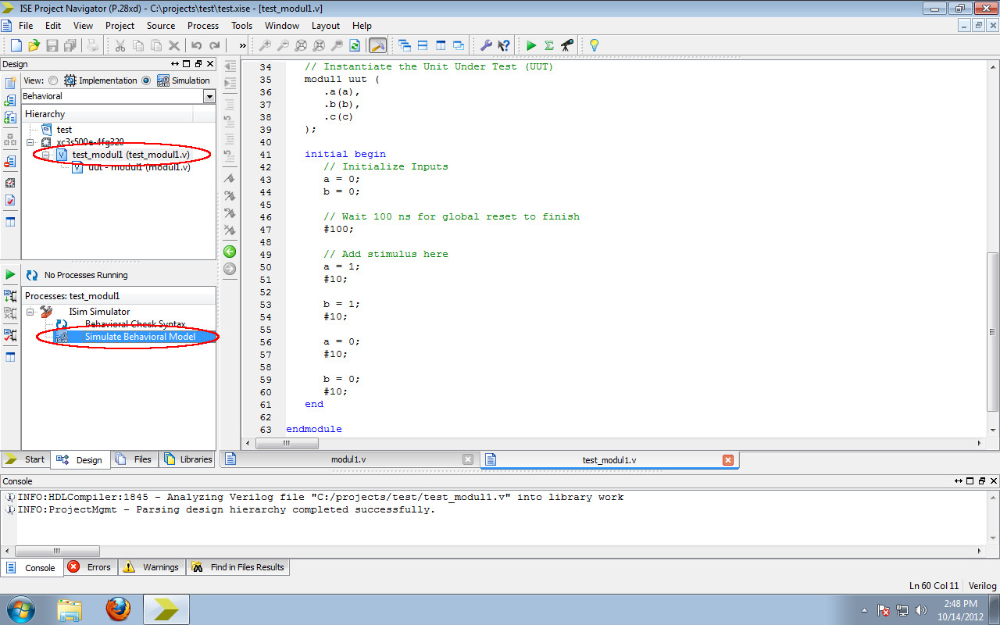
Task: Switch view by selecting the Implementation radio button
Action: tap(52, 80)
